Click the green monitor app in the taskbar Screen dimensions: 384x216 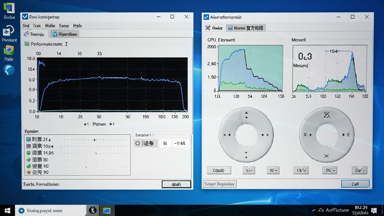pos(107,210)
